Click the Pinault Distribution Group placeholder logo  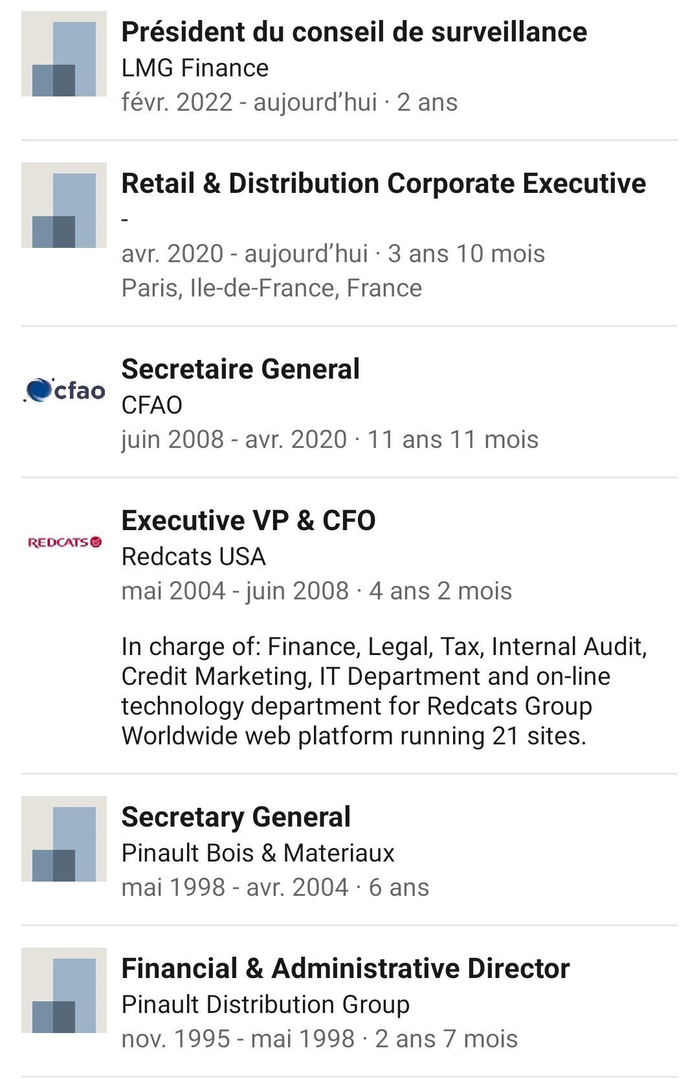click(x=63, y=990)
